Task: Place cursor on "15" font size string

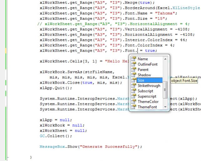Action: coord(160,18)
